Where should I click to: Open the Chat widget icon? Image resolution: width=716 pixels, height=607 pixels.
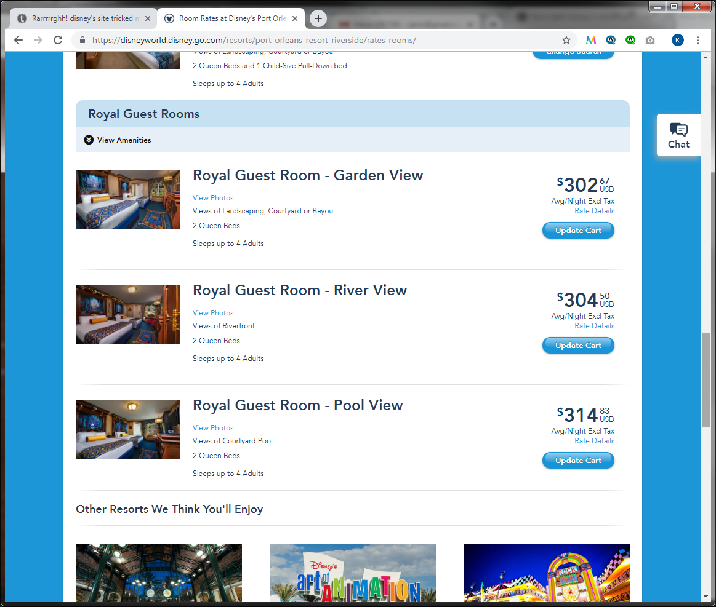click(x=678, y=135)
